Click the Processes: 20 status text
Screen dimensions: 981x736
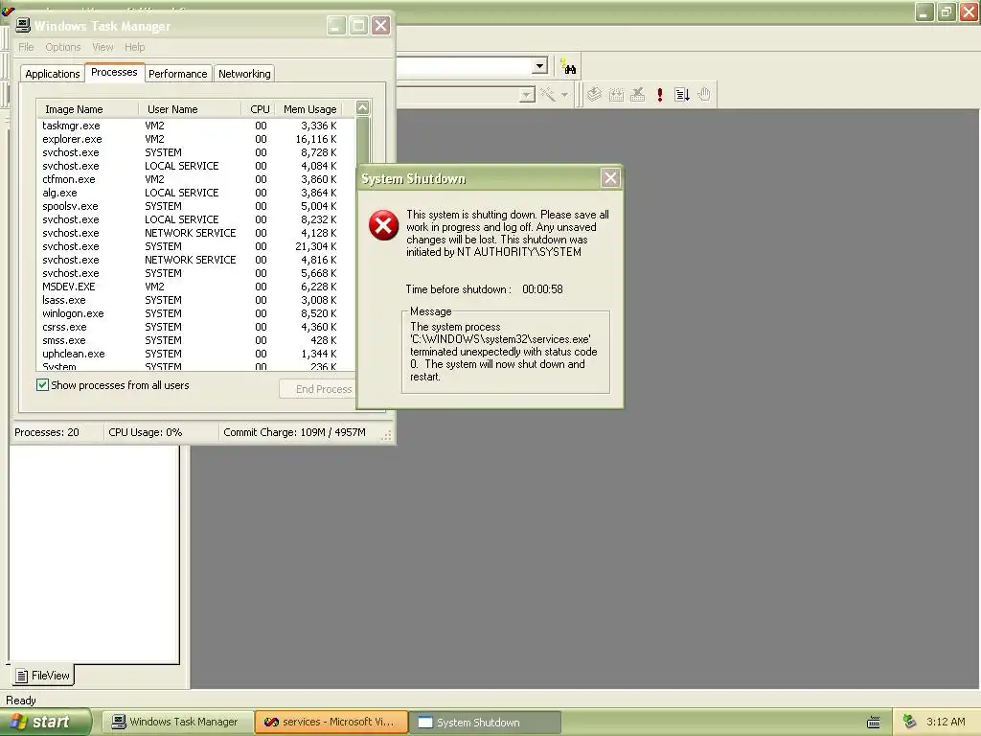(x=47, y=432)
